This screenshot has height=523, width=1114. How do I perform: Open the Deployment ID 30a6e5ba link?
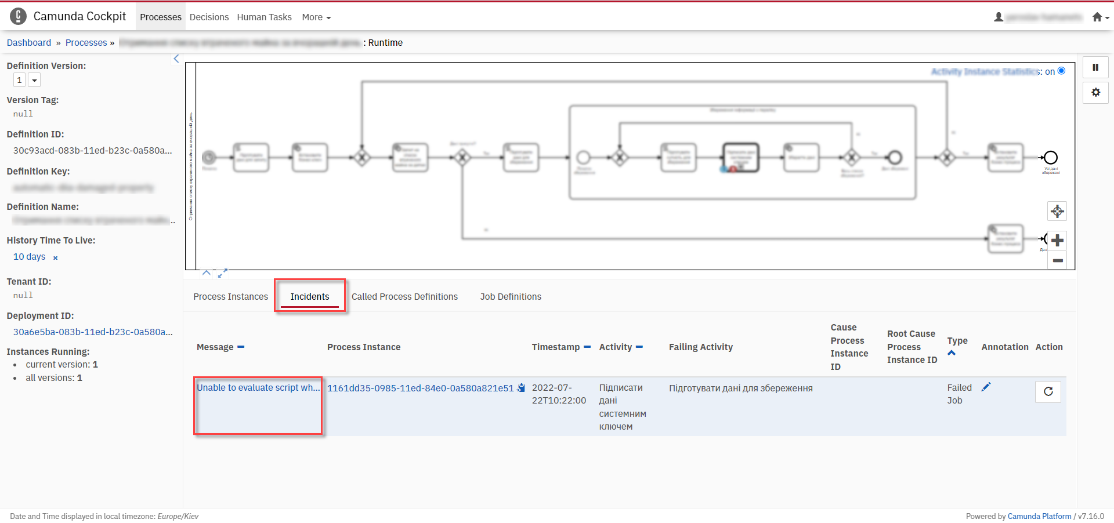pyautogui.click(x=93, y=332)
